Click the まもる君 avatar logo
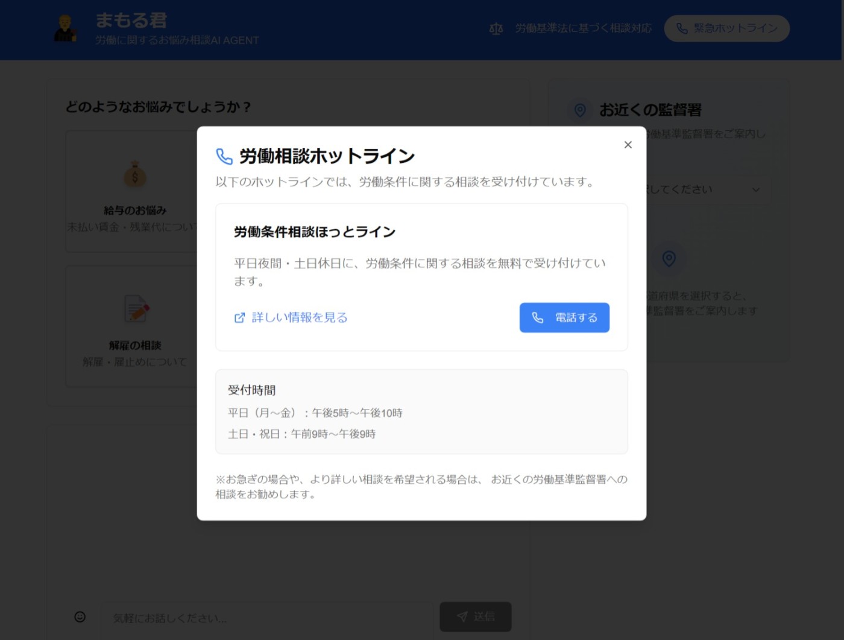Screen dimensions: 844x640 [65, 28]
